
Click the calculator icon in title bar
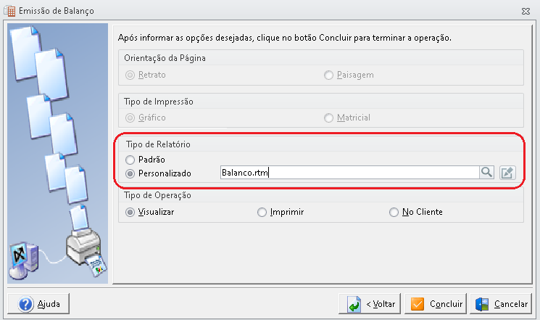tap(9, 11)
